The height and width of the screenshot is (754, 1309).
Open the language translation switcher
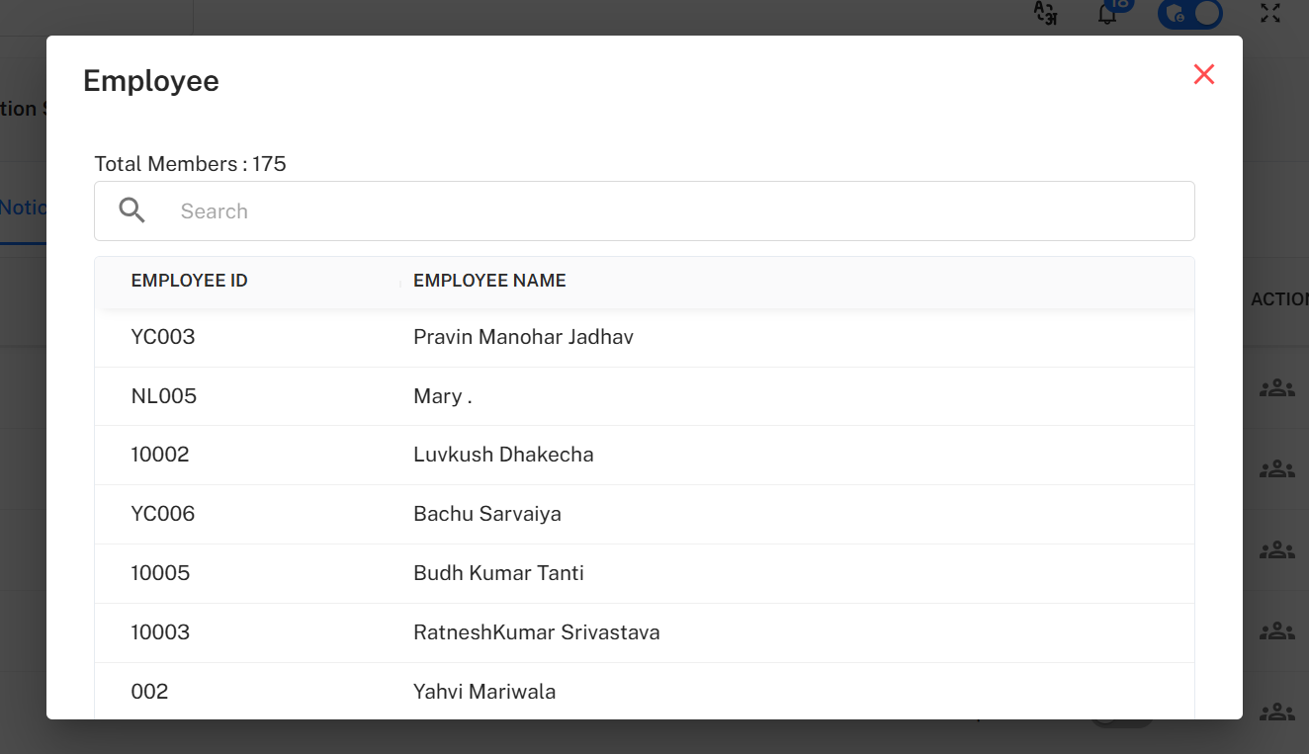[x=1045, y=15]
